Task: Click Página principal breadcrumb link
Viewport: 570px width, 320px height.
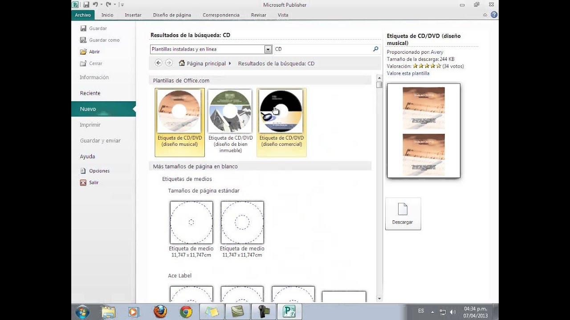Action: point(206,64)
